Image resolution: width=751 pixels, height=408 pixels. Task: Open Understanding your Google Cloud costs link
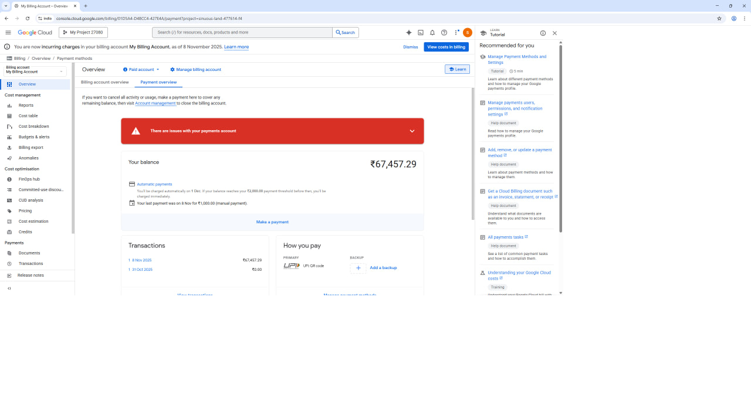pyautogui.click(x=519, y=276)
